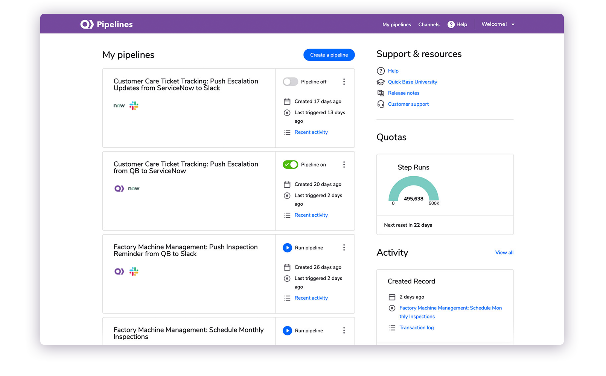The height and width of the screenshot is (376, 606).
Task: Go to My pipelines in top navigation
Action: [x=397, y=24]
